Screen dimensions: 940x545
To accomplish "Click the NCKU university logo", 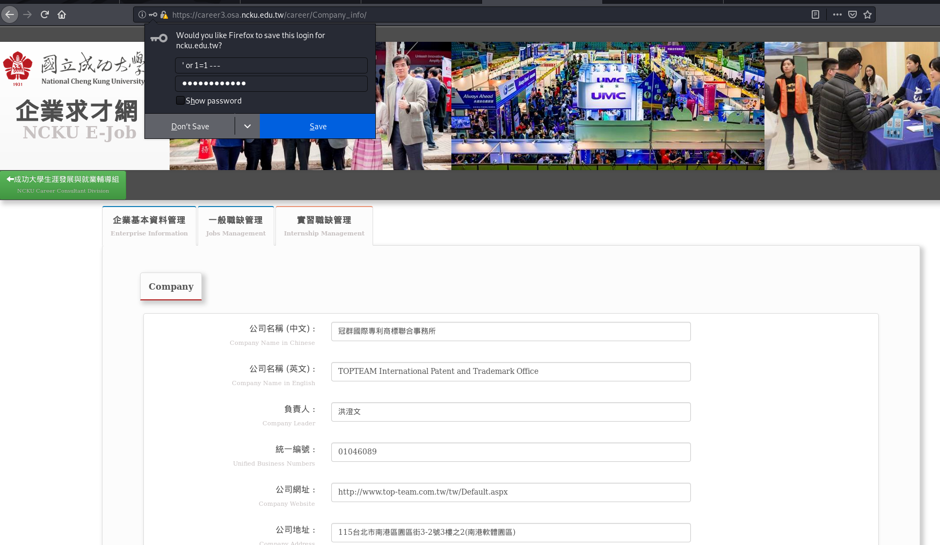I will [x=72, y=69].
